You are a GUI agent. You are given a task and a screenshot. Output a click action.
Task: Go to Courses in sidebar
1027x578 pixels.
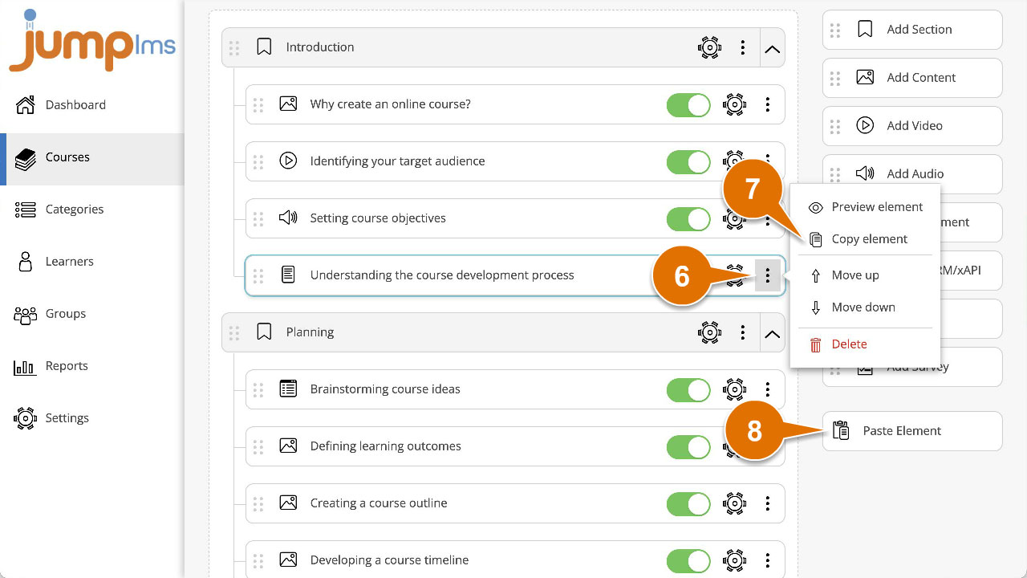[92, 157]
